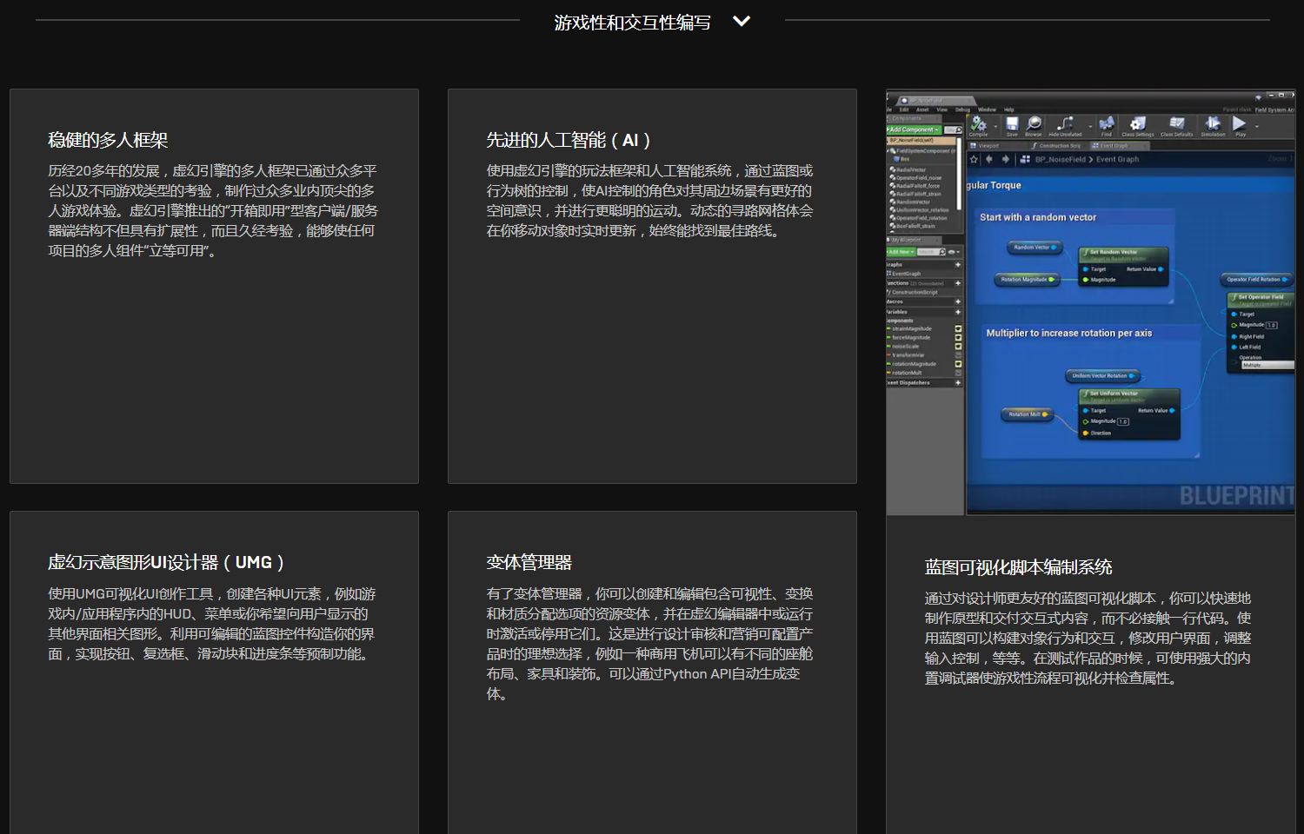Open the Hide Unrelated options dropdown arrow
The image size is (1304, 834).
tap(1090, 127)
